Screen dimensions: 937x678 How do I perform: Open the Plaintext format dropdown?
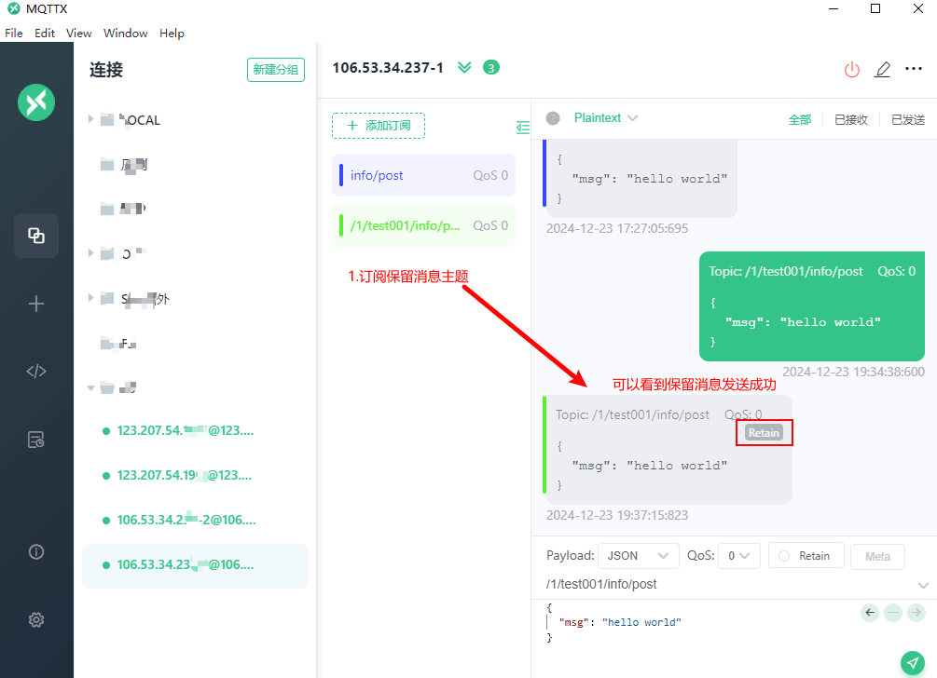[x=606, y=117]
